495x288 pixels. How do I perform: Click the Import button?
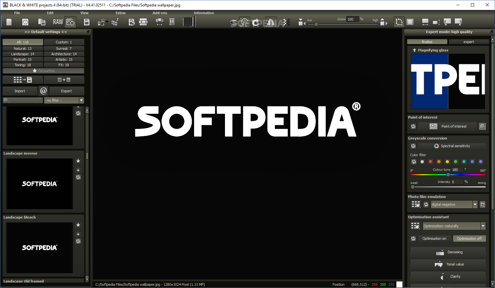point(20,91)
